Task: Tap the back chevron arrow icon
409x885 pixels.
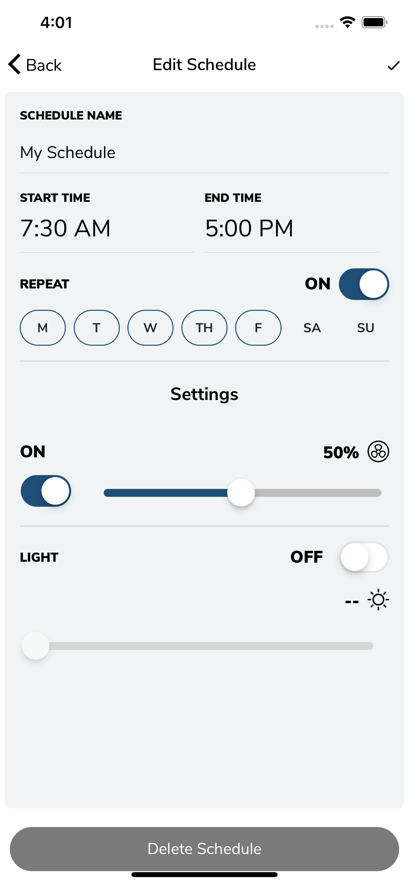Action: point(14,64)
